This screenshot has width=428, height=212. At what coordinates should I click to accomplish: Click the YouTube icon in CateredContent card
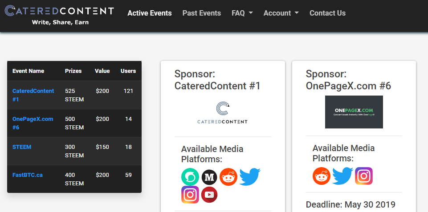(x=209, y=195)
